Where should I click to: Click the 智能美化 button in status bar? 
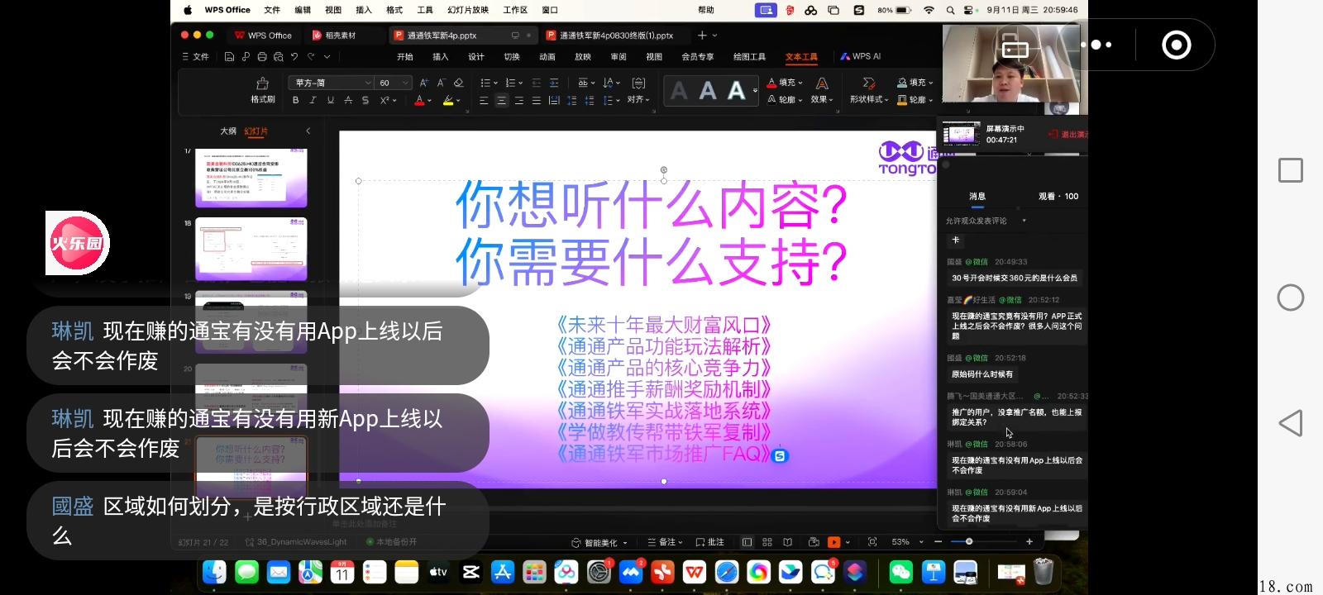600,543
